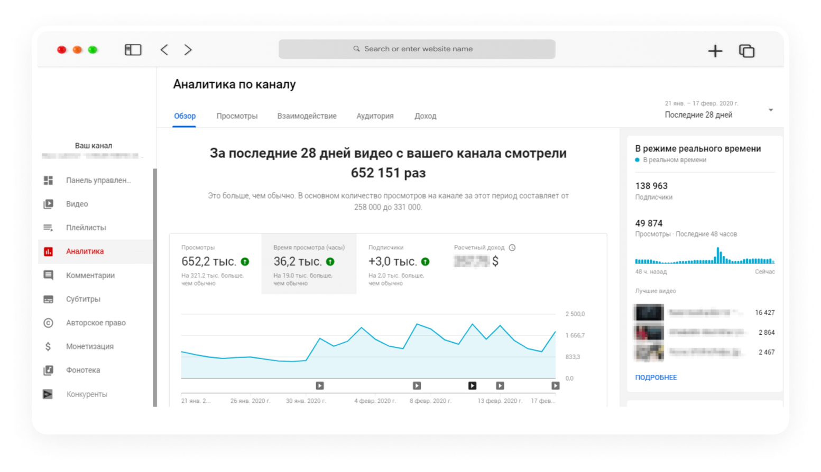Click the 49 874 views count

pyautogui.click(x=649, y=223)
